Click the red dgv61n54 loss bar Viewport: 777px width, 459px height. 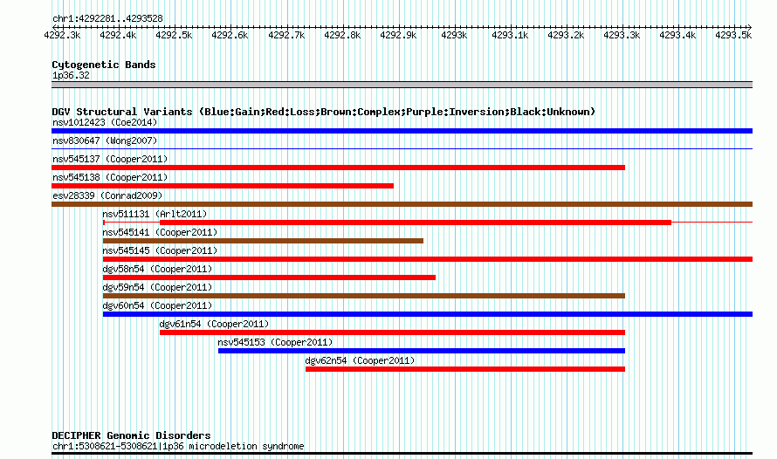(x=393, y=332)
